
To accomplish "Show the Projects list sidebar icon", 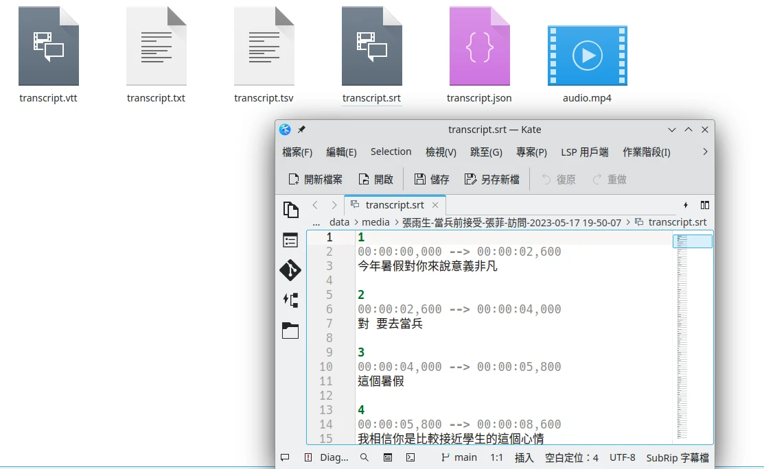I will (x=290, y=240).
